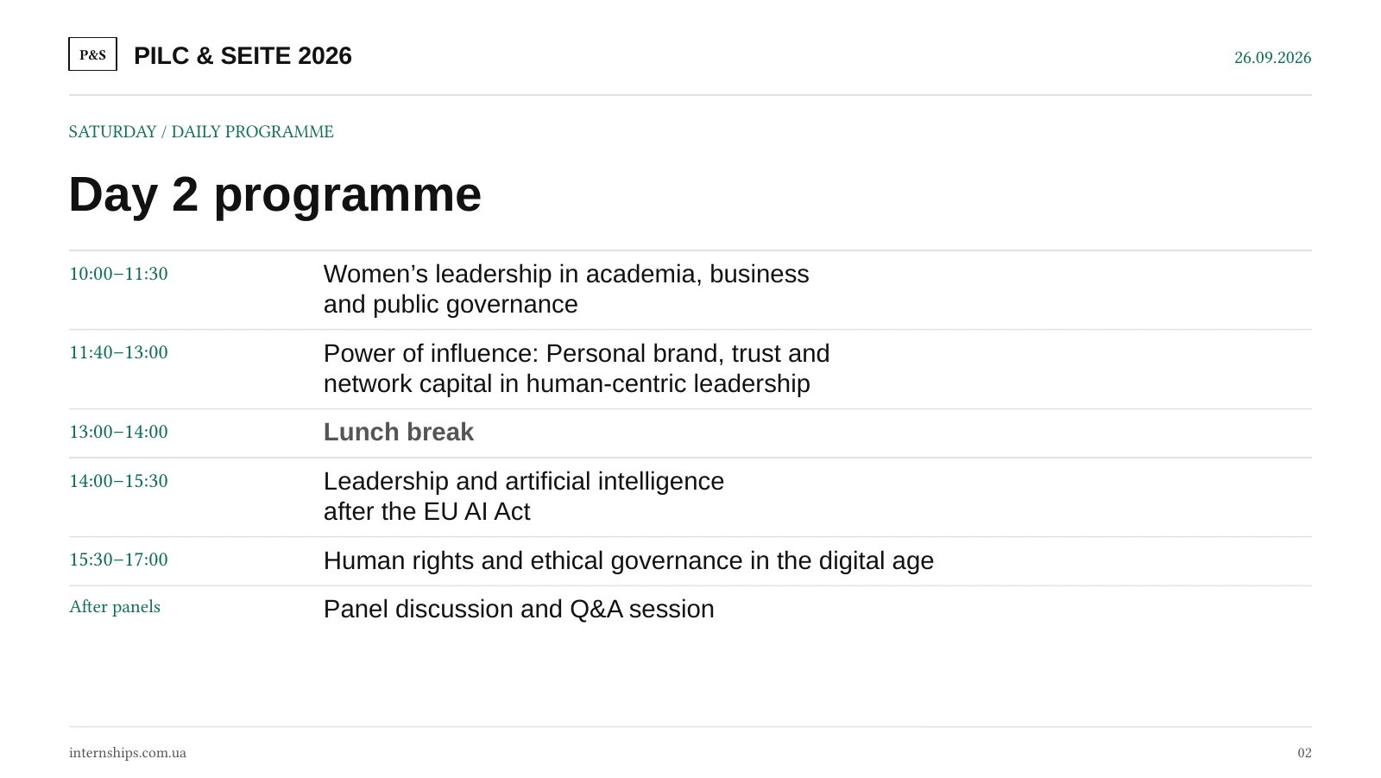The image size is (1381, 778).
Task: Open Panel discussion and Q&A session
Action: [519, 609]
